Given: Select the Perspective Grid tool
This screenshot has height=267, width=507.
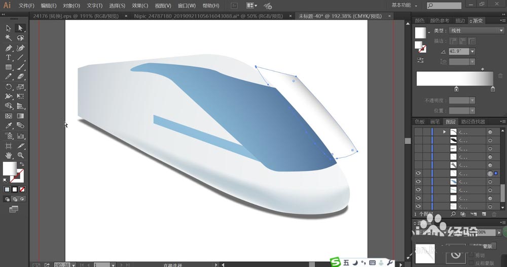Looking at the screenshot, I should pos(20,106).
